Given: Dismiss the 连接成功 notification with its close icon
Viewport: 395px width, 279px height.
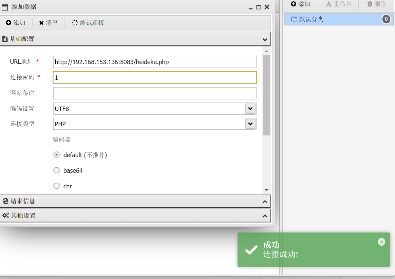Looking at the screenshot, I should [x=381, y=242].
